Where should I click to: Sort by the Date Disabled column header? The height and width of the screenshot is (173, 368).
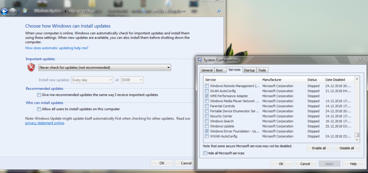pyautogui.click(x=339, y=79)
